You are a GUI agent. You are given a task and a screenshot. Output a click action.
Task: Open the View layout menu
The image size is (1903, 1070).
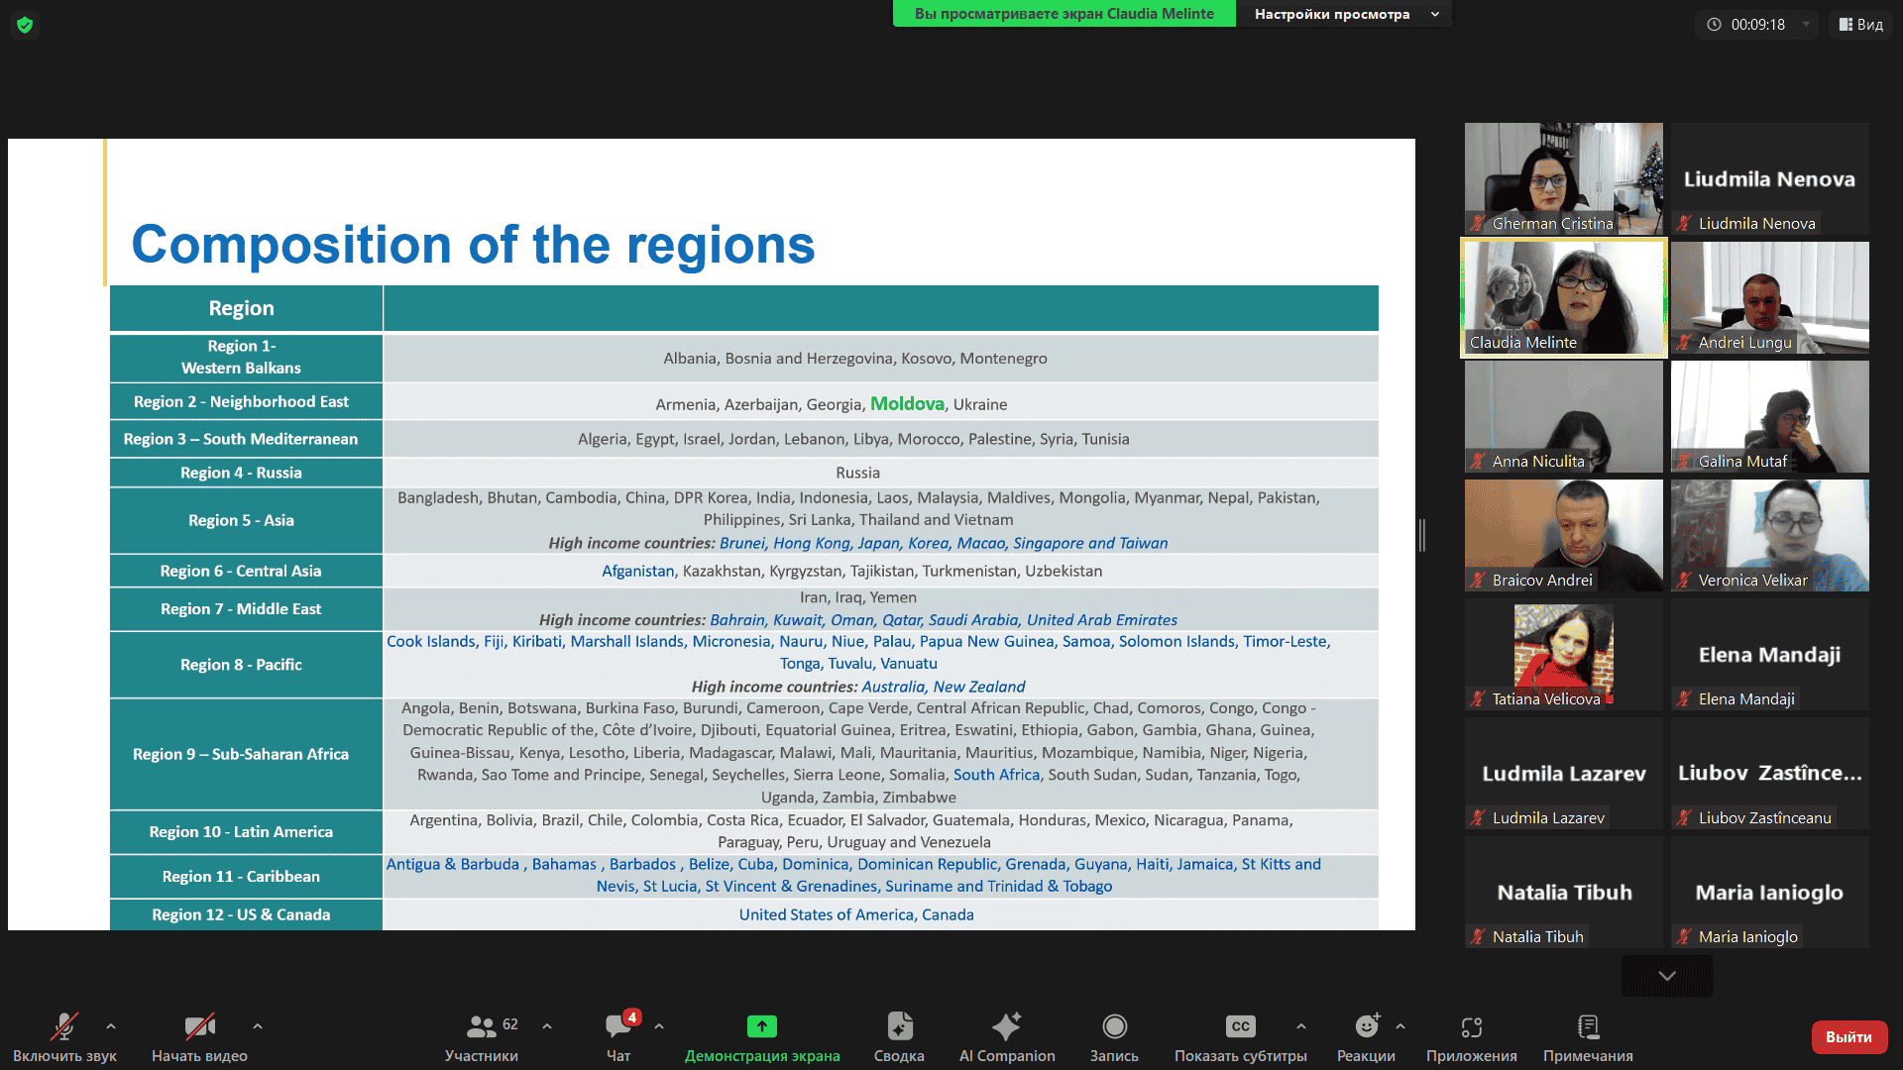click(1860, 25)
